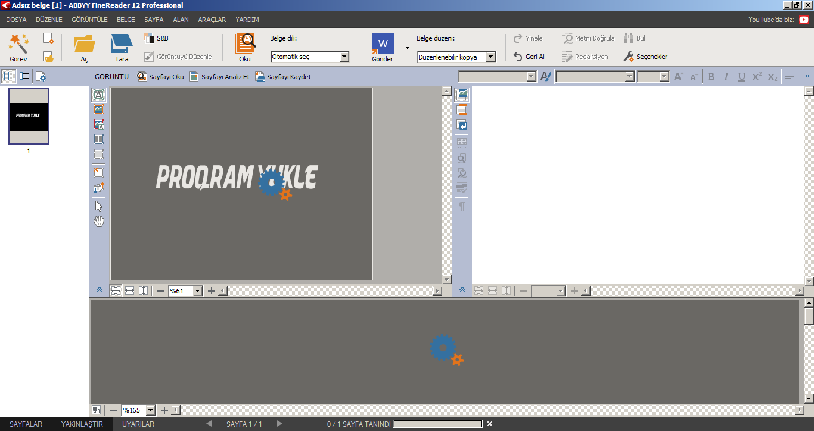Open the YARDIM menu
814x431 pixels.
point(247,20)
